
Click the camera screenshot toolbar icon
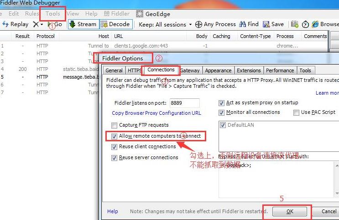click(295, 24)
